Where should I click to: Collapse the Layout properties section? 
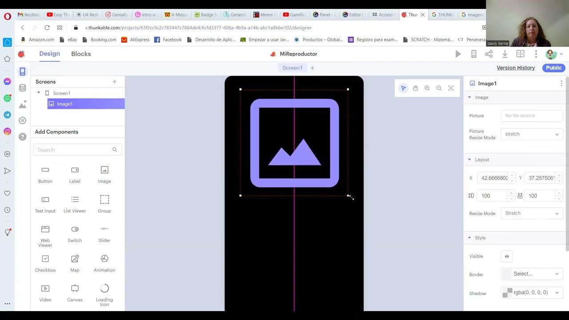[469, 160]
